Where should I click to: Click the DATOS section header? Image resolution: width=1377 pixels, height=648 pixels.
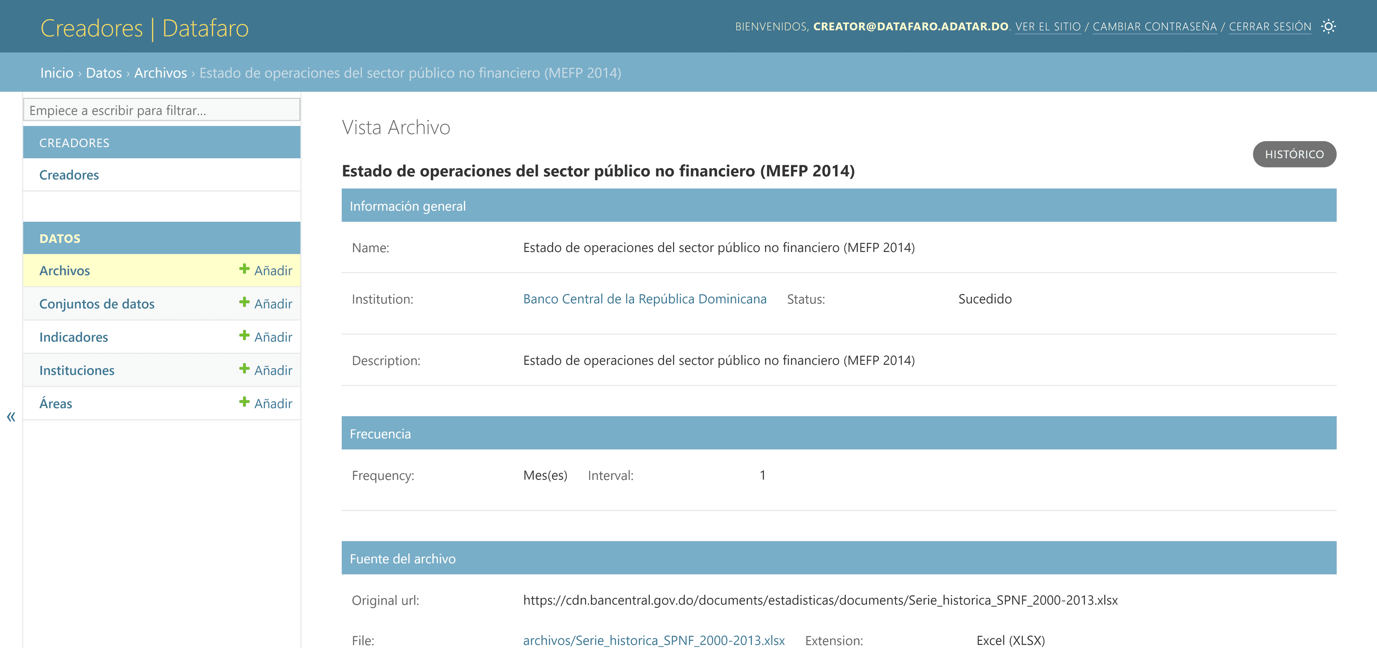(x=161, y=238)
